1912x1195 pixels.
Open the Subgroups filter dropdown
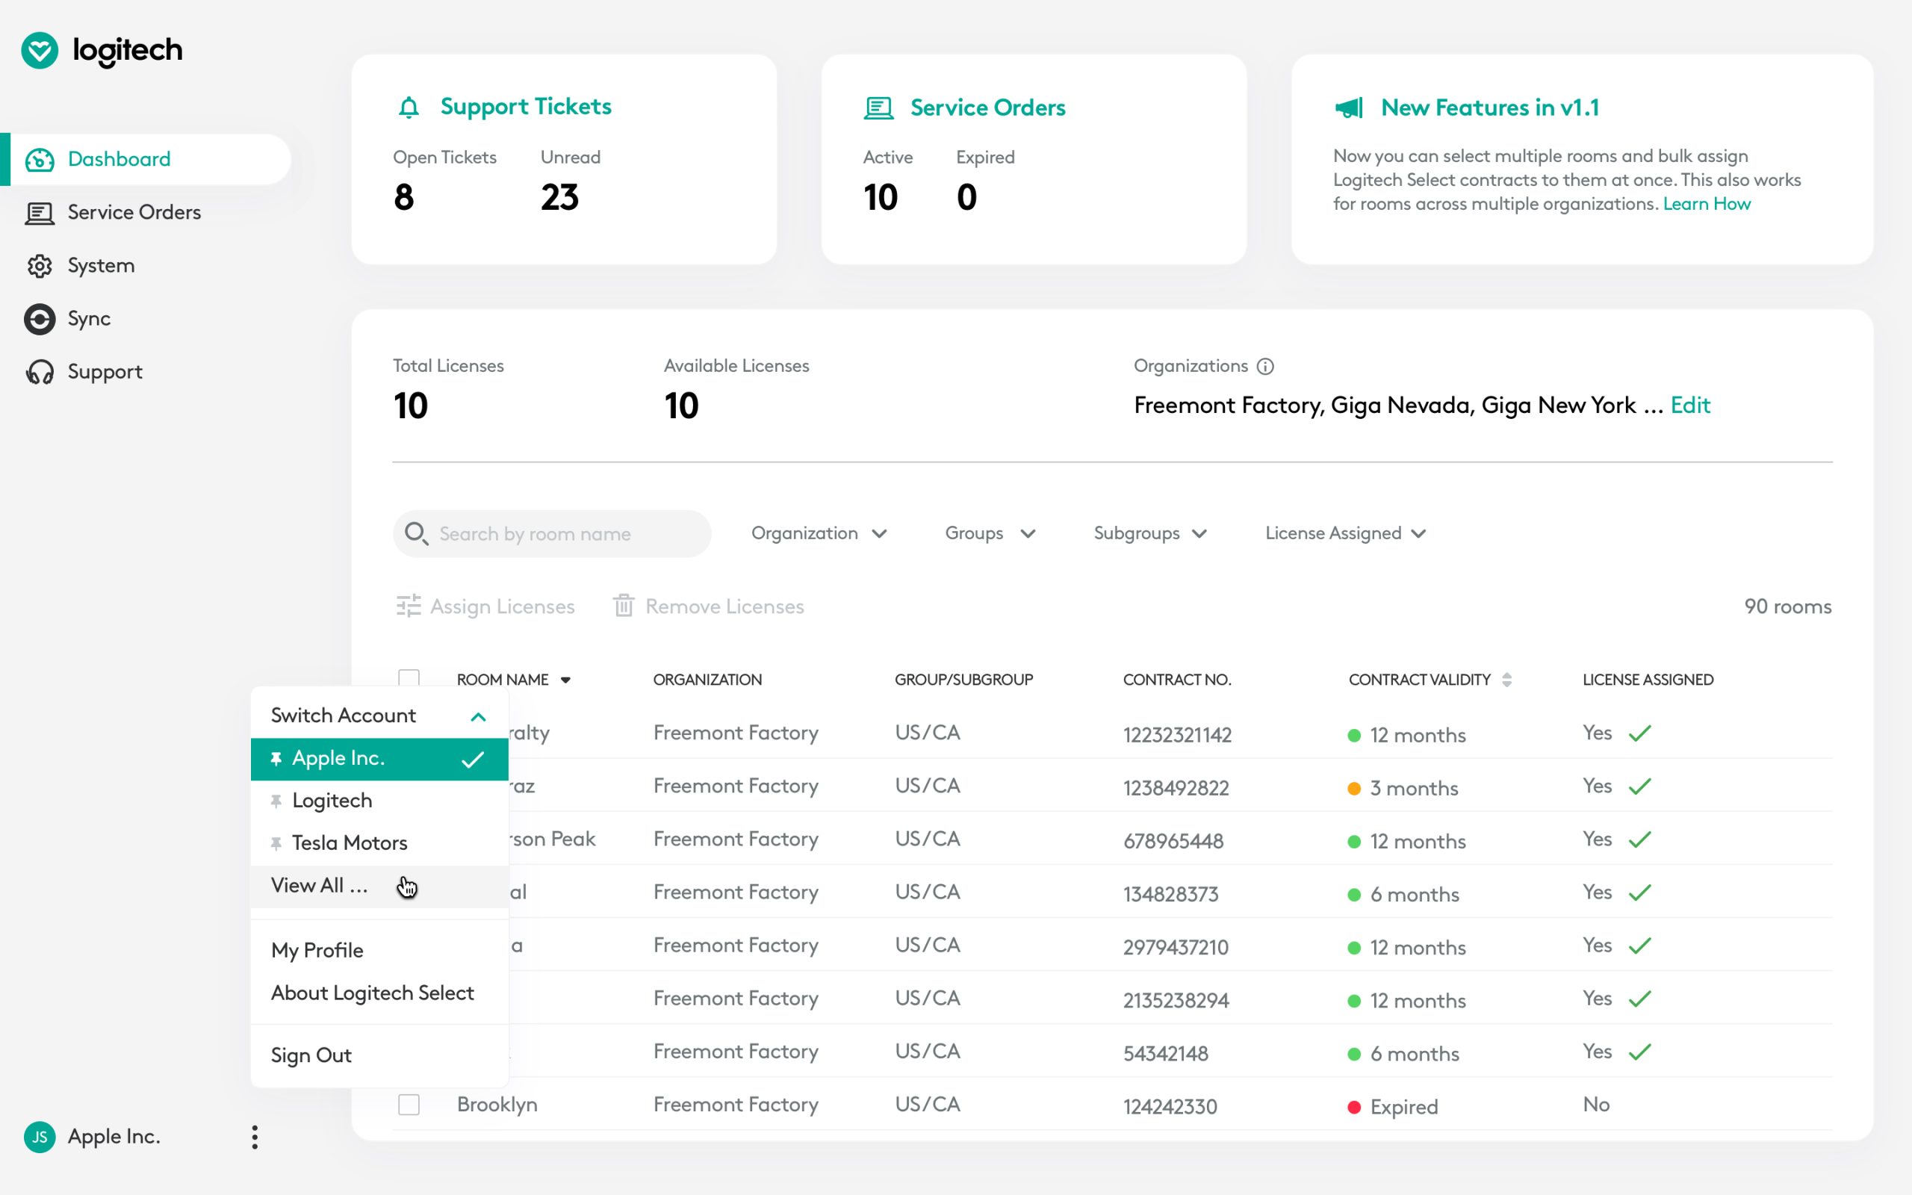point(1150,533)
